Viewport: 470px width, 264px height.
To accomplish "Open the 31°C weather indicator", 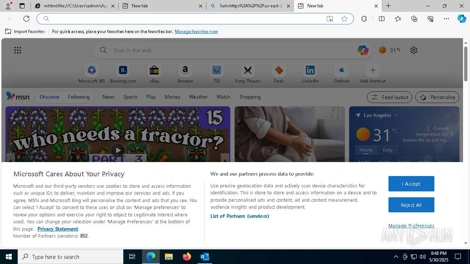I will [390, 50].
